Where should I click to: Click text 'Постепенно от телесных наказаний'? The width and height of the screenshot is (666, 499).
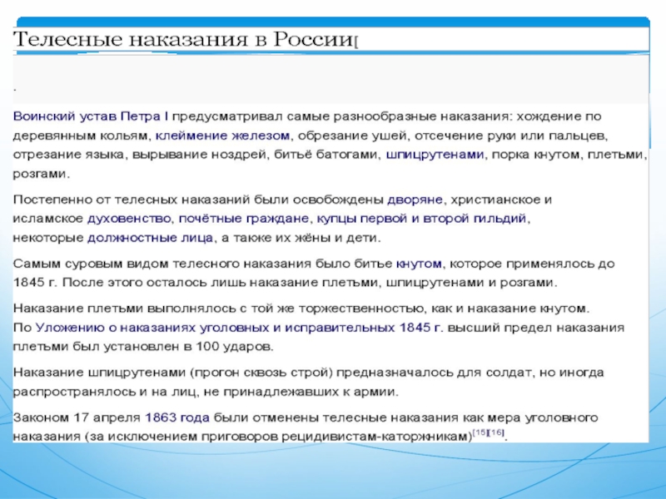click(x=132, y=200)
